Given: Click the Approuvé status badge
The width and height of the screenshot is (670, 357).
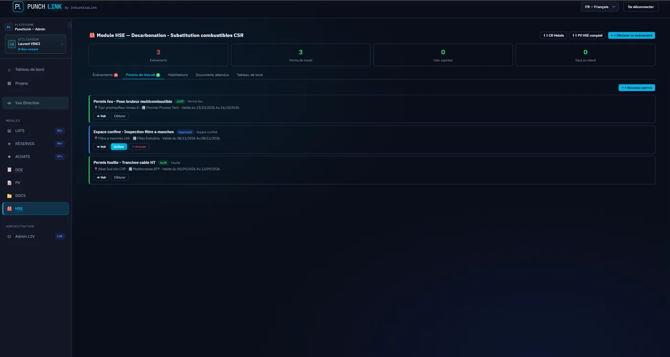Looking at the screenshot, I should pyautogui.click(x=185, y=132).
